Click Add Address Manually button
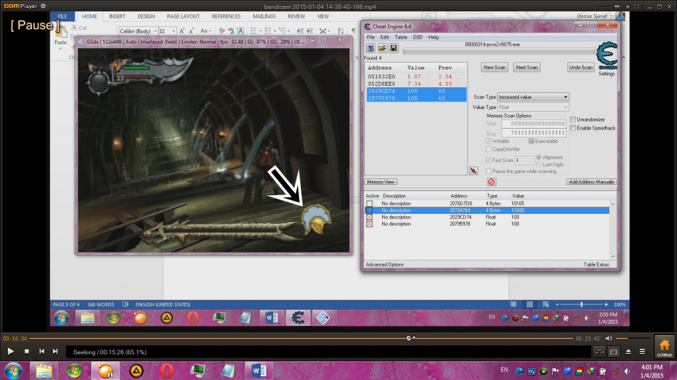677x380 pixels. 591,182
